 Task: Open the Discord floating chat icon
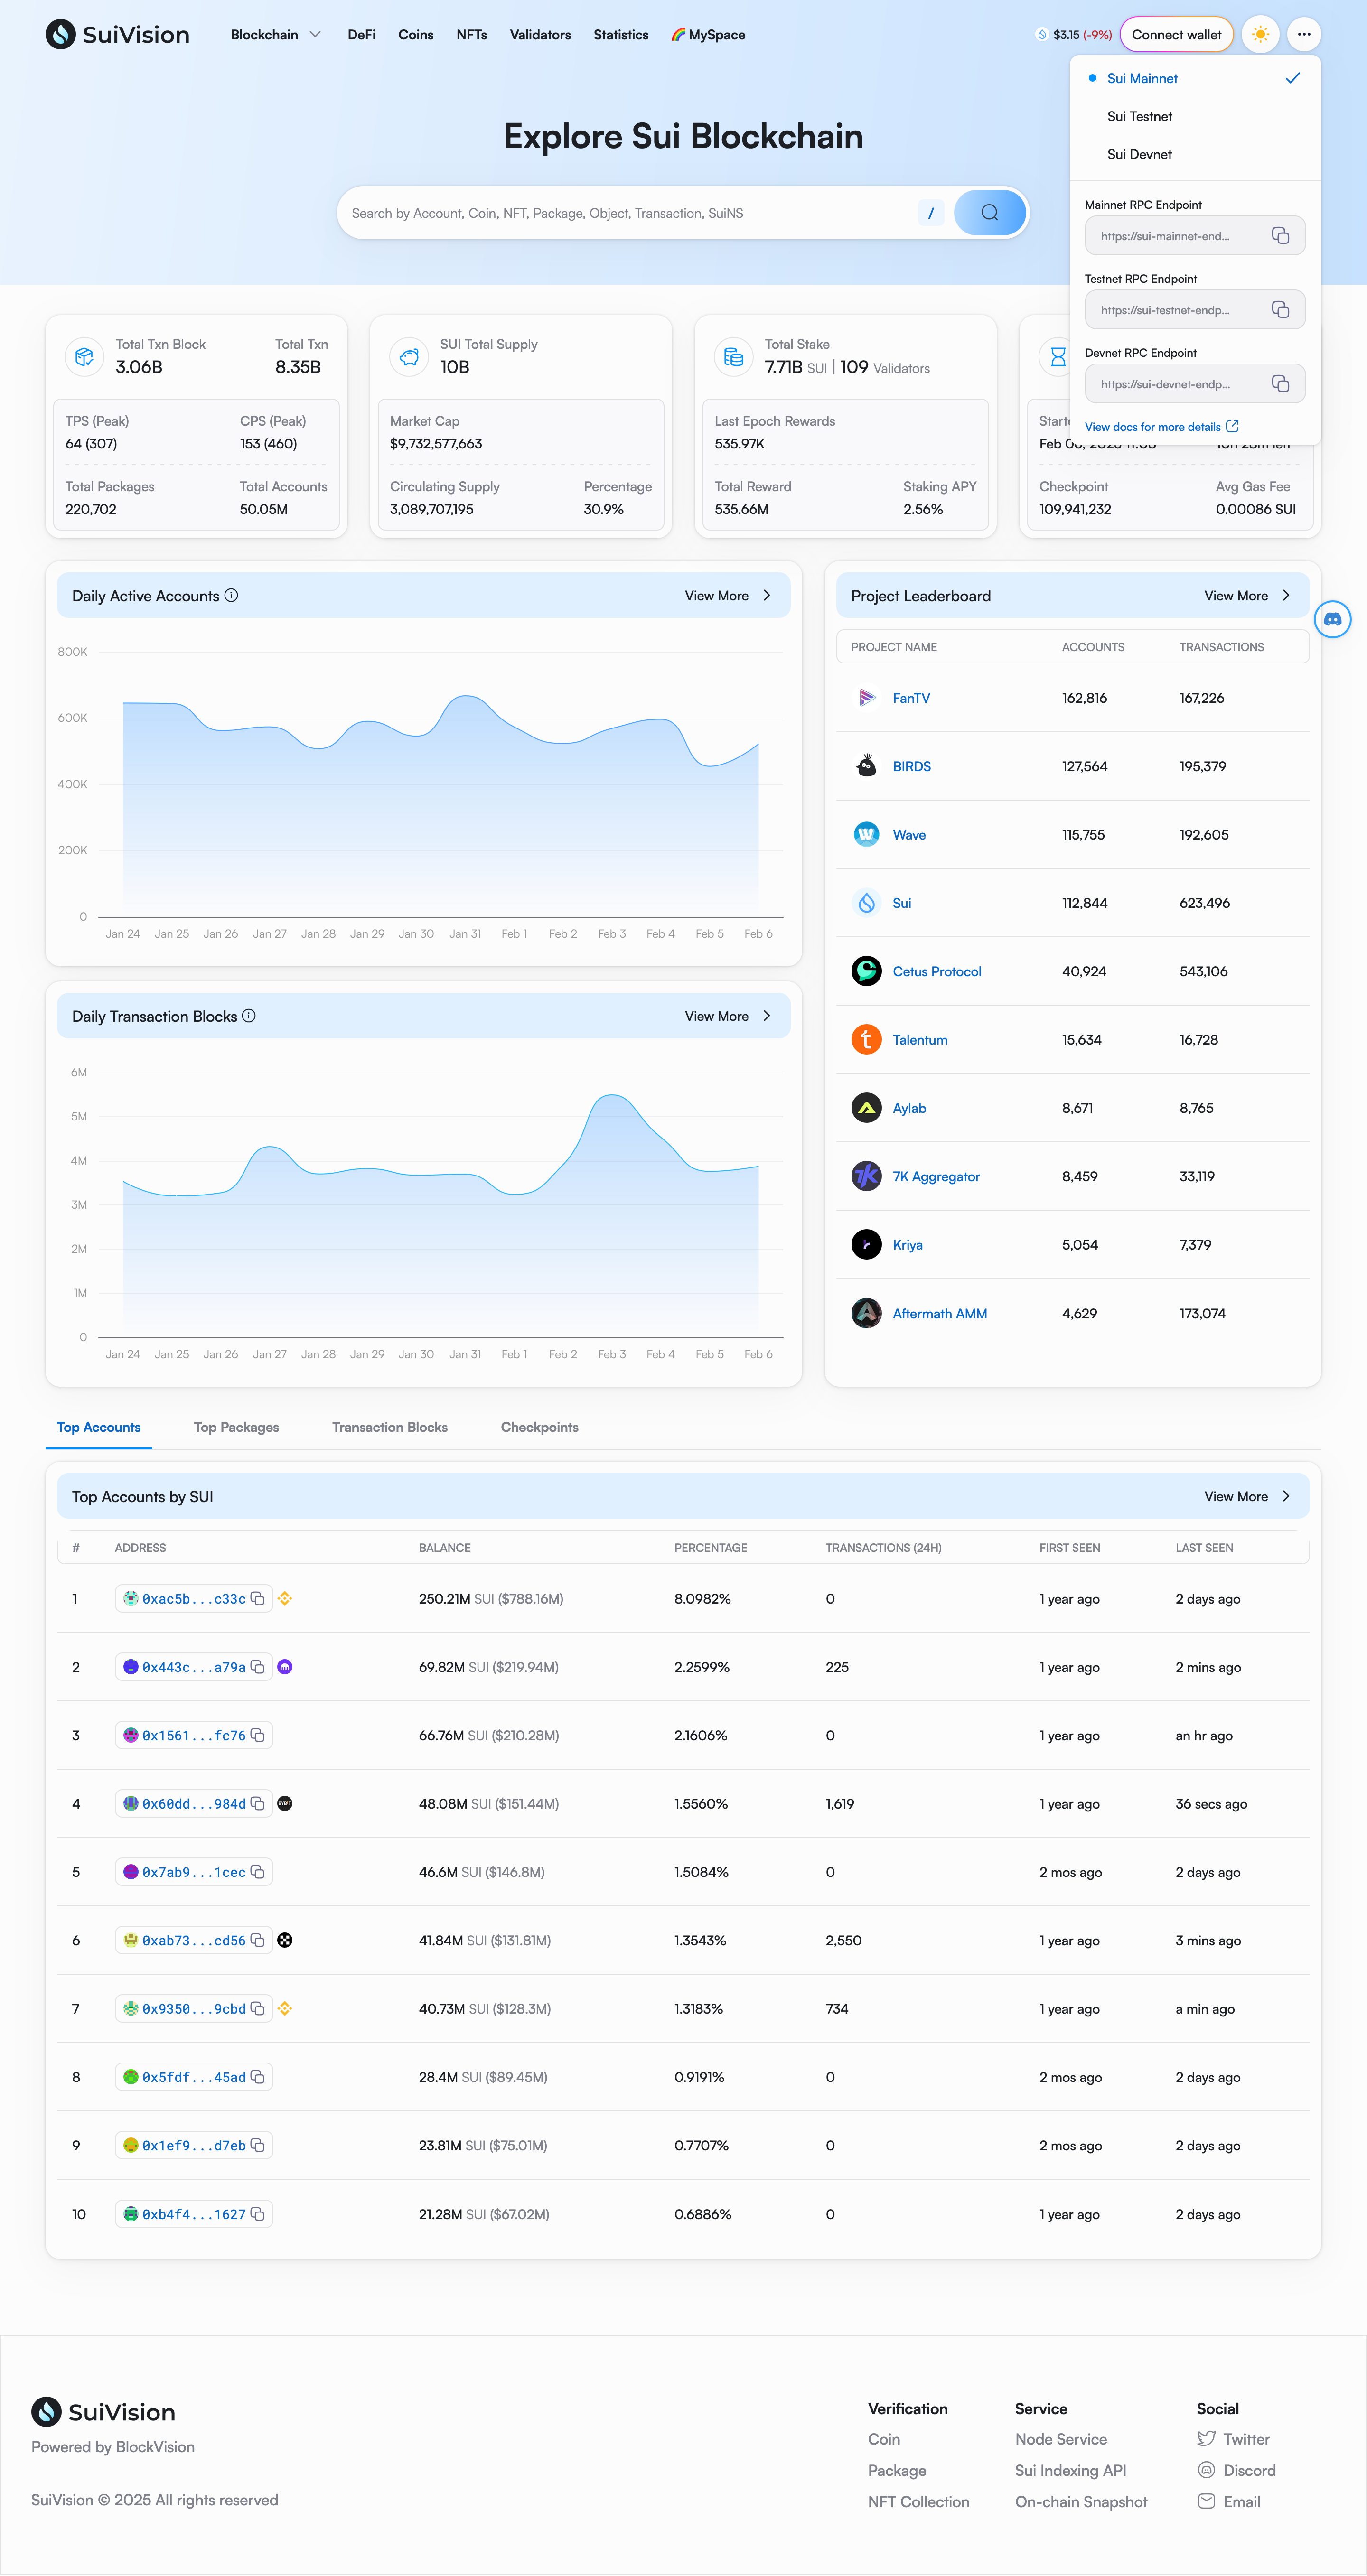(1332, 620)
